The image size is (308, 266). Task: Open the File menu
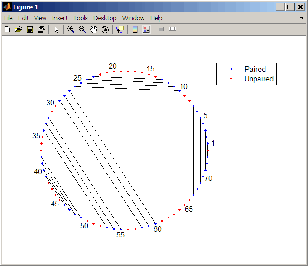click(x=8, y=18)
